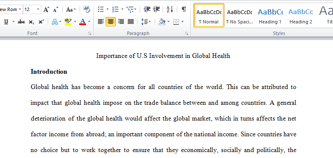Decrease paragraph indent

click(147, 9)
